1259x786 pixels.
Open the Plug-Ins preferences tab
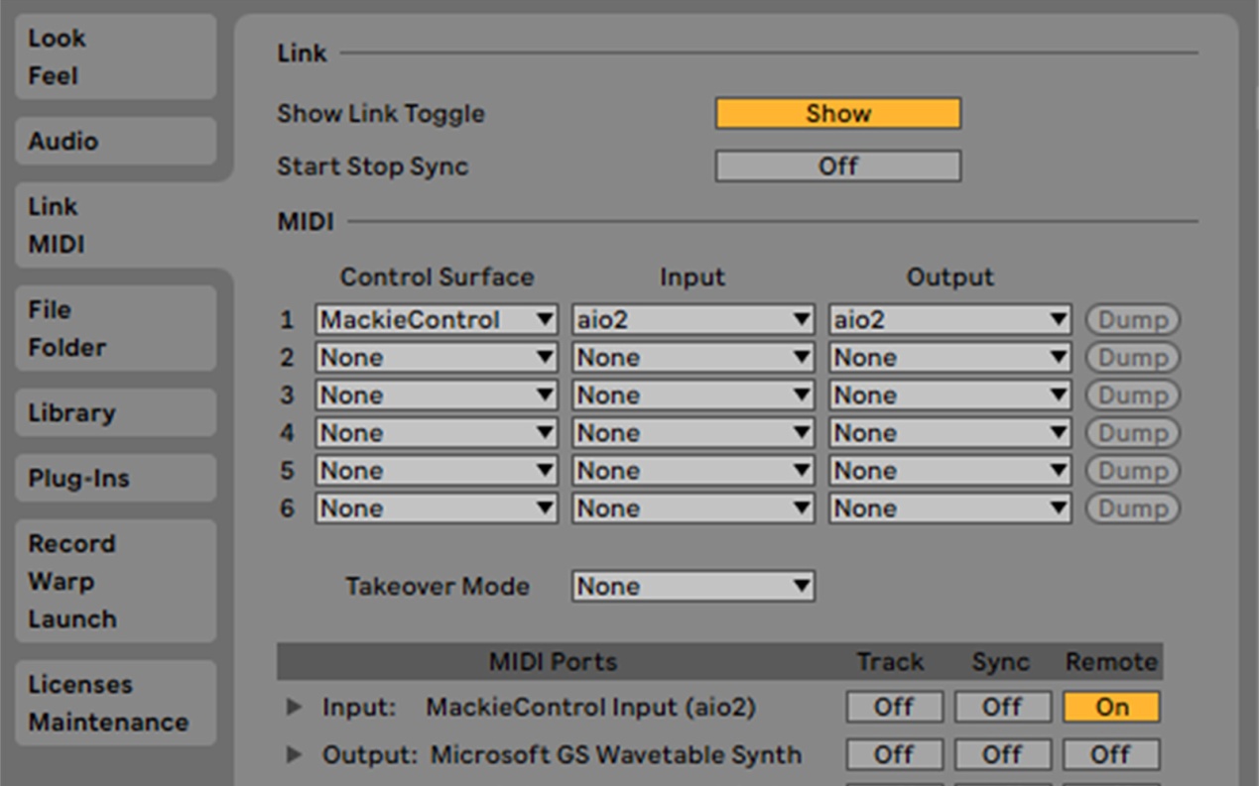pos(115,478)
